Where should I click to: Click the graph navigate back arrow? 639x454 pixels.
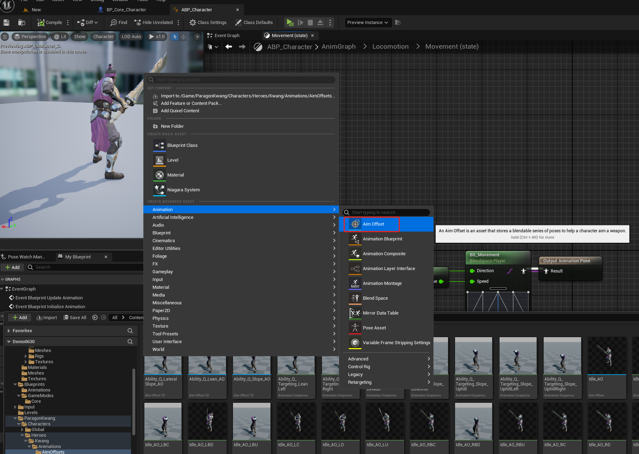[x=229, y=47]
